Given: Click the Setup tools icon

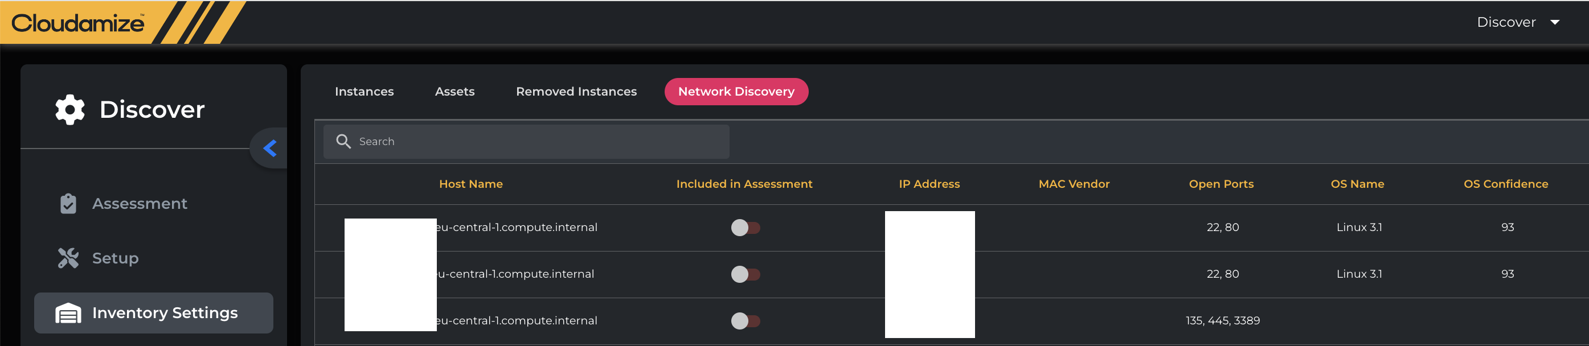Looking at the screenshot, I should pyautogui.click(x=68, y=258).
